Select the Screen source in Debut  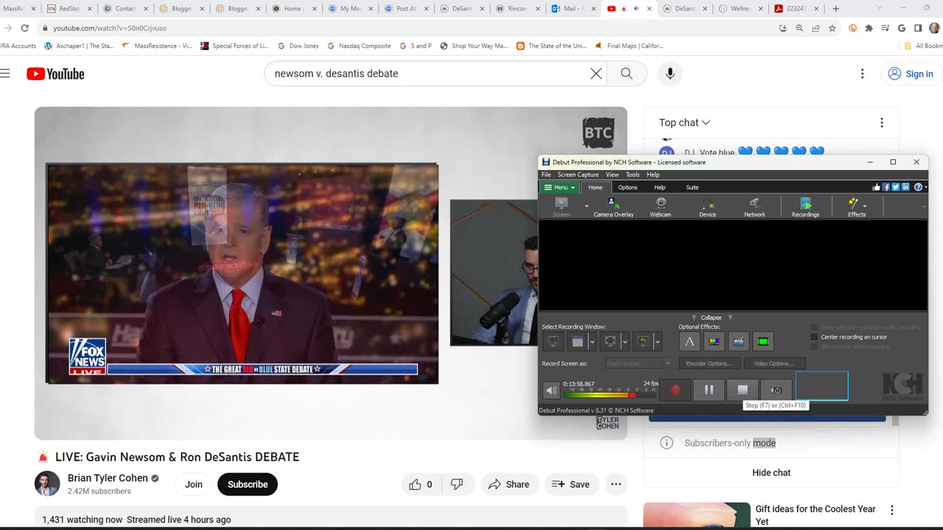coord(561,207)
